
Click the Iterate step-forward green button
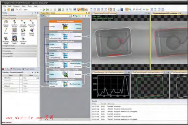(x=48, y=10)
